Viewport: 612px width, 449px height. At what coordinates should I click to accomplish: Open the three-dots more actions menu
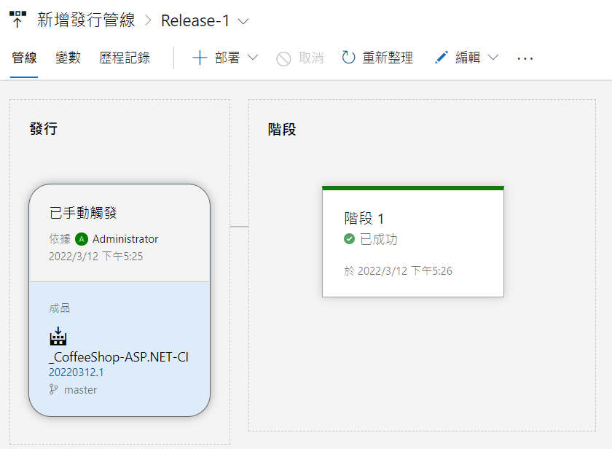[525, 58]
